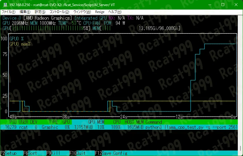243x156 pixels.
Task: Click the 13151MiB GPU memory value
Action: pyautogui.click(x=83, y=127)
